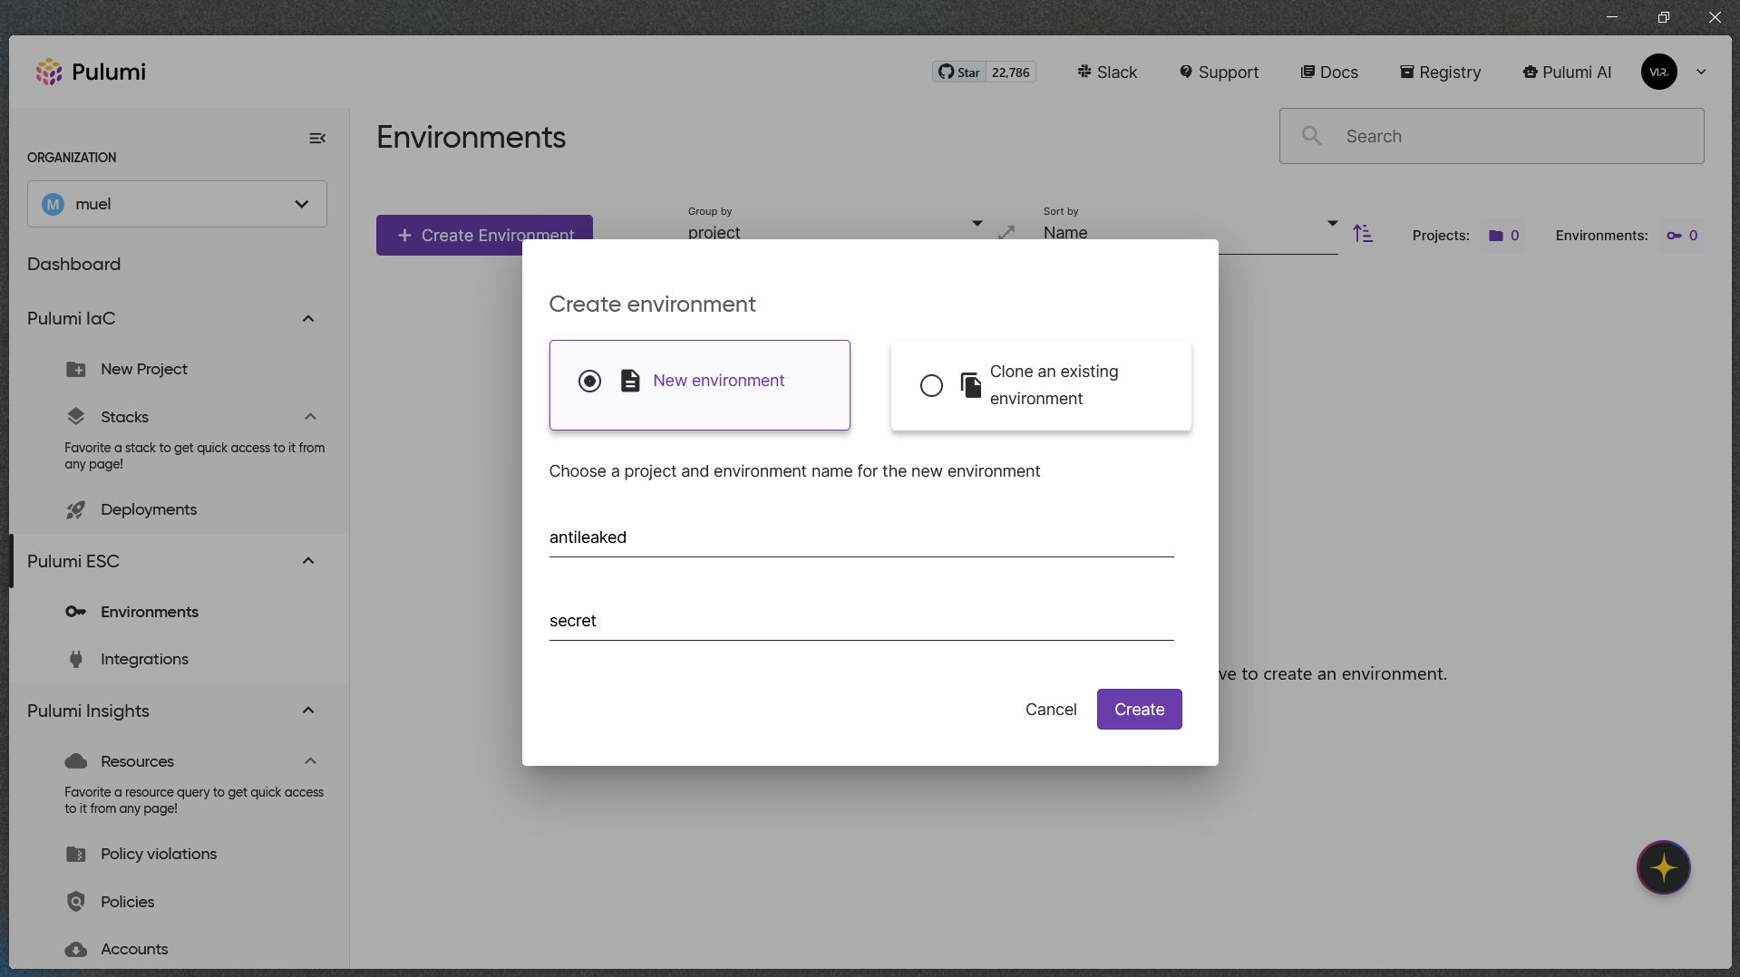
Task: Click the Pulumi logo icon
Action: pos(49,72)
